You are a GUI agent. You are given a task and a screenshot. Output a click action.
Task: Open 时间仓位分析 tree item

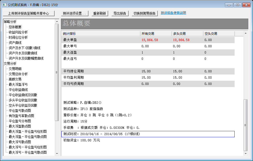pos(18,37)
